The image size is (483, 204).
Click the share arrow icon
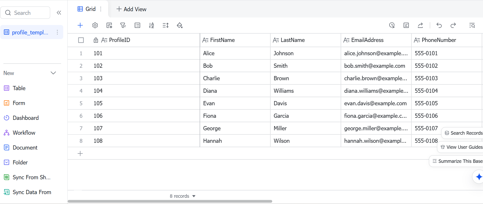pyautogui.click(x=420, y=25)
